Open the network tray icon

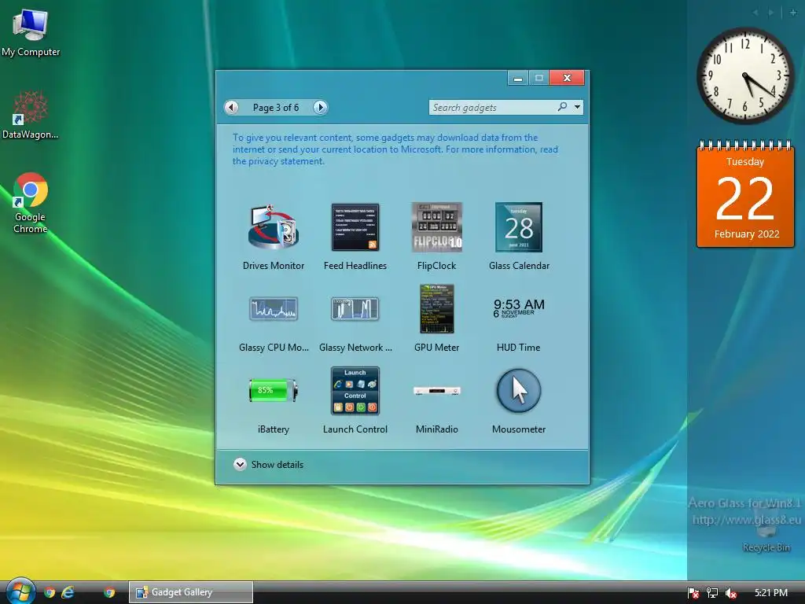point(712,593)
